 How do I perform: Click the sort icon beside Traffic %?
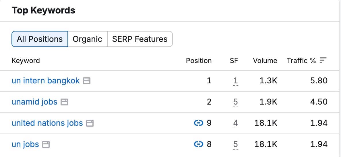coord(323,60)
